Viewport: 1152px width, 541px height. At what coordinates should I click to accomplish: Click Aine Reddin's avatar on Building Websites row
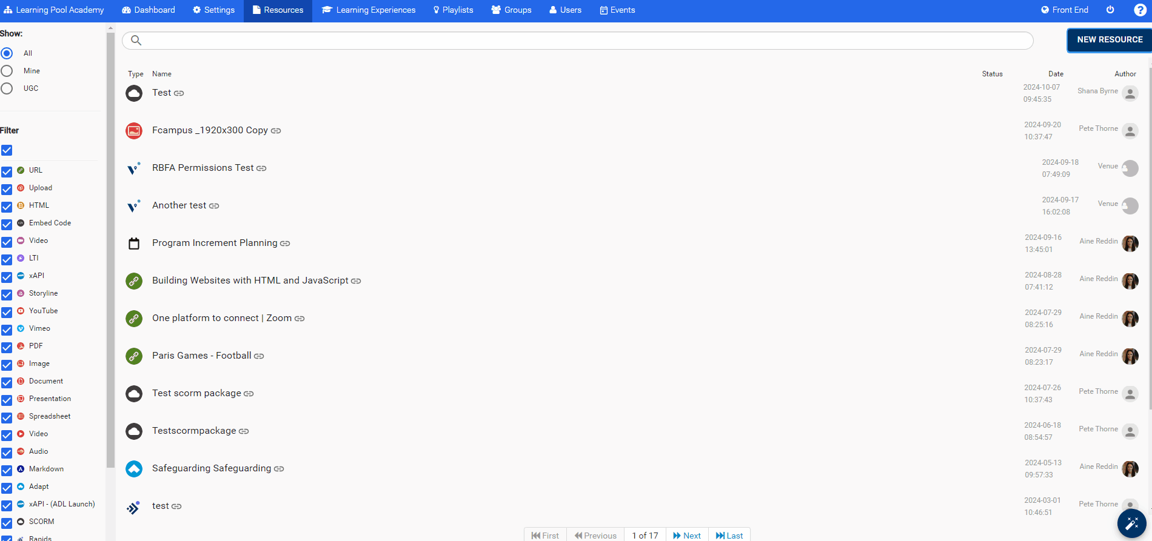point(1130,281)
